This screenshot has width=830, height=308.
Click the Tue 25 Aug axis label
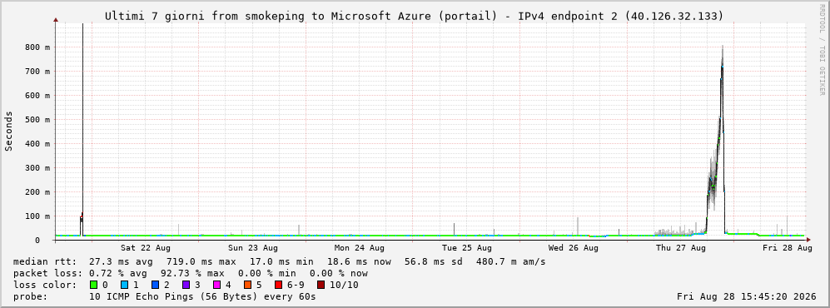click(x=466, y=248)
